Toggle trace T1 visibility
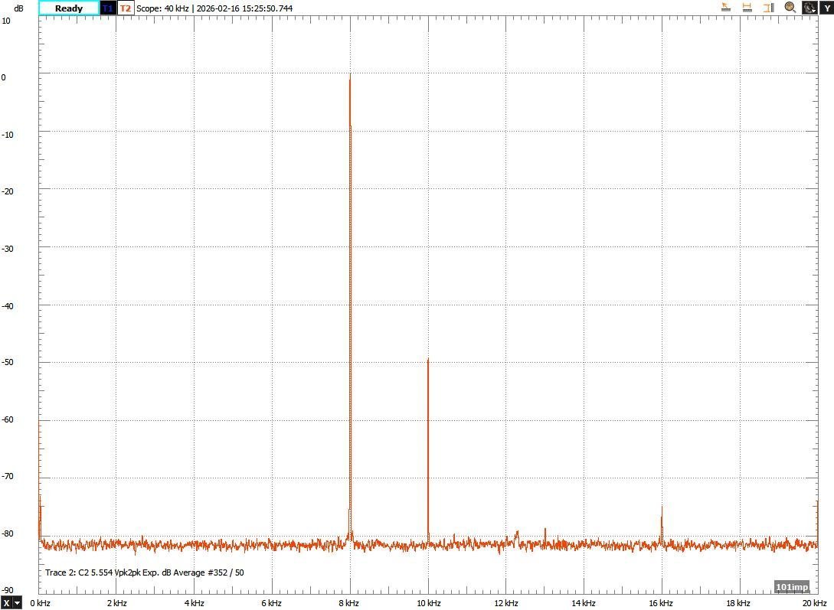Screen dimensions: 834x610 click(108, 8)
